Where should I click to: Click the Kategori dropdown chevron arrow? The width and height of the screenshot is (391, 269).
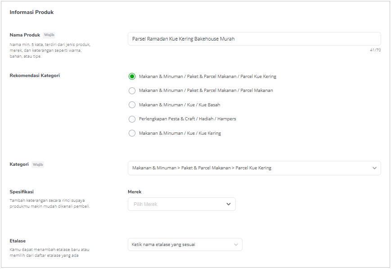[x=374, y=168]
